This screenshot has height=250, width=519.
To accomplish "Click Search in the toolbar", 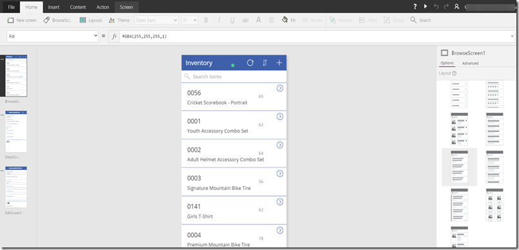I will (x=420, y=20).
